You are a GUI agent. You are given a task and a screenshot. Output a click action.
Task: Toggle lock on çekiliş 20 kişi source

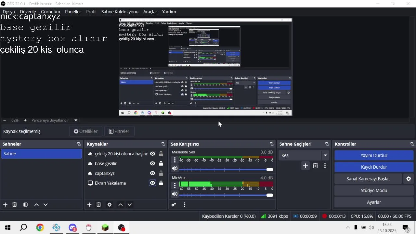161,154
